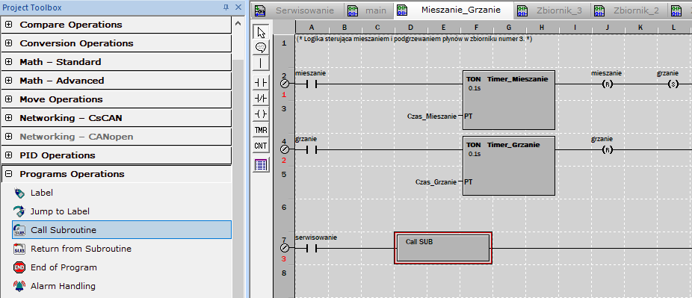Pin the Project Toolbox panel
Screen dimensions: 692x298
pyautogui.click(x=226, y=7)
